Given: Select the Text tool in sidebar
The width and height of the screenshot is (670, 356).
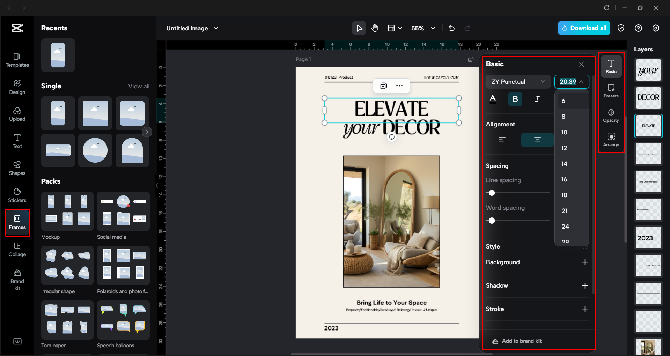Looking at the screenshot, I should point(17,141).
